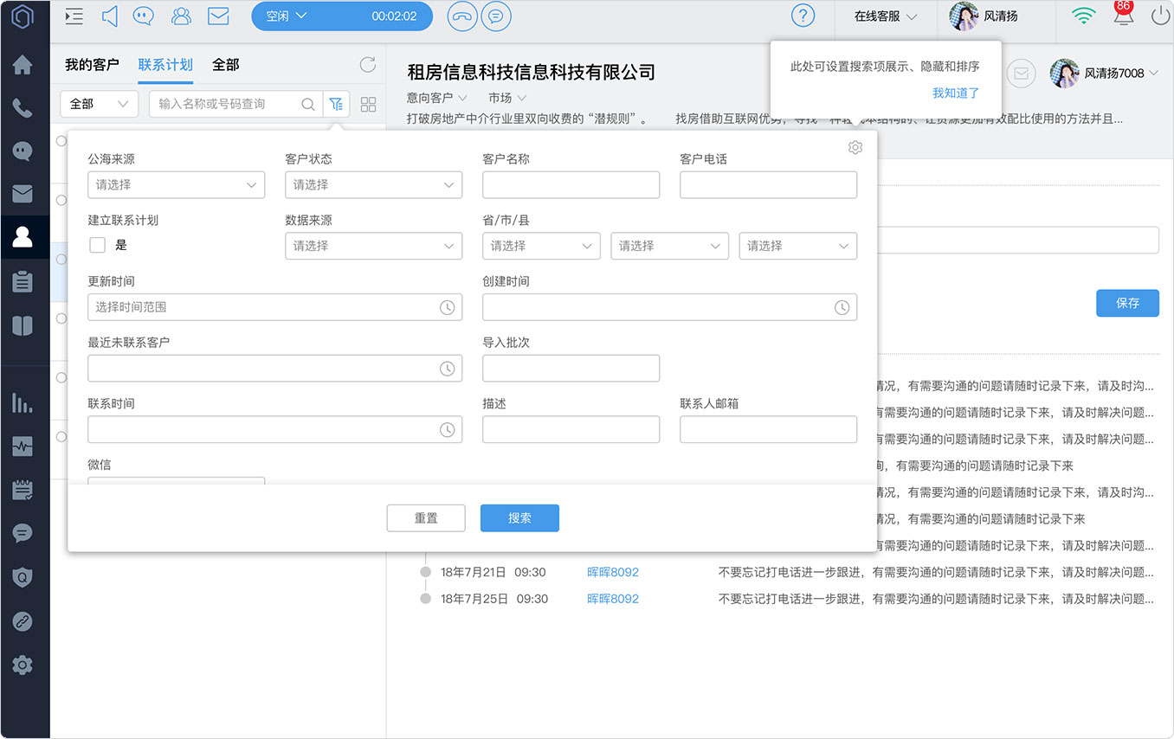
Task: Expand the 空闲 status dropdown
Action: [342, 16]
